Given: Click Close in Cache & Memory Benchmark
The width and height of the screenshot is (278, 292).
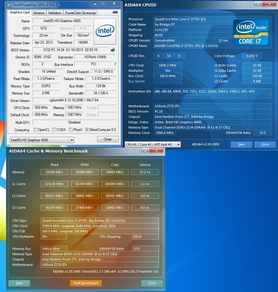Looking at the screenshot, I should coord(152,283).
